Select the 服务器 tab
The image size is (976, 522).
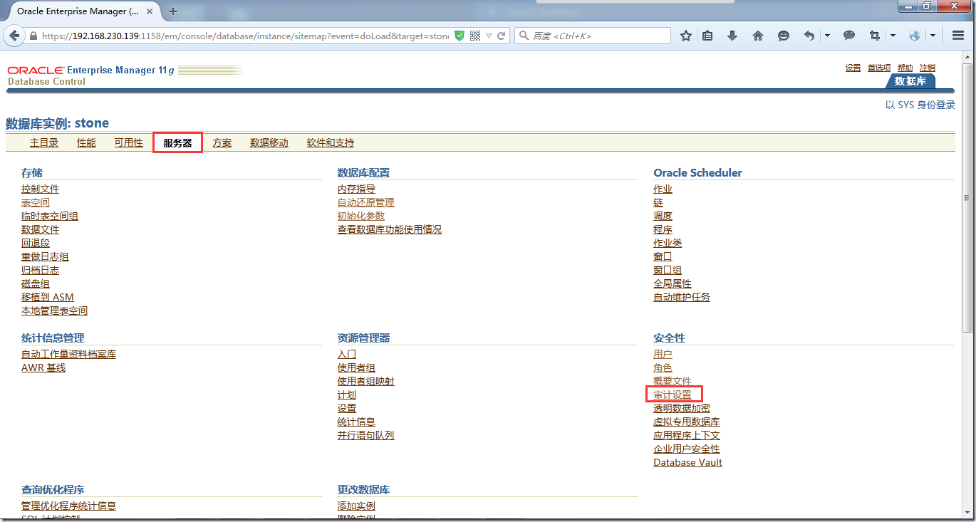pos(178,142)
